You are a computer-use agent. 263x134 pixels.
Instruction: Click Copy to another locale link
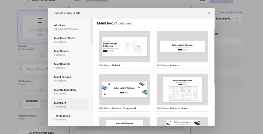pyautogui.click(x=230, y=12)
